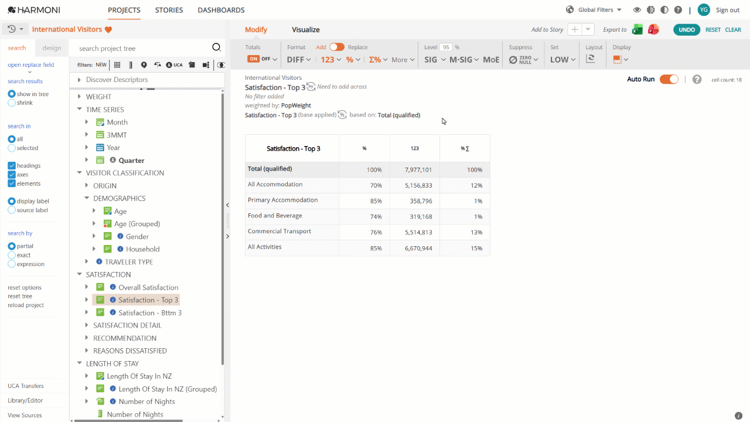Viewport: 750px width, 422px height.
Task: Open the LOW set dropdown
Action: pos(562,59)
